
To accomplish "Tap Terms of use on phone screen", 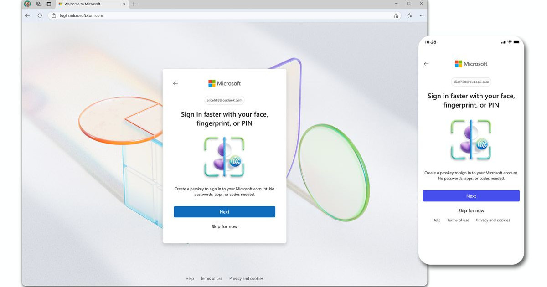I will pyautogui.click(x=458, y=220).
